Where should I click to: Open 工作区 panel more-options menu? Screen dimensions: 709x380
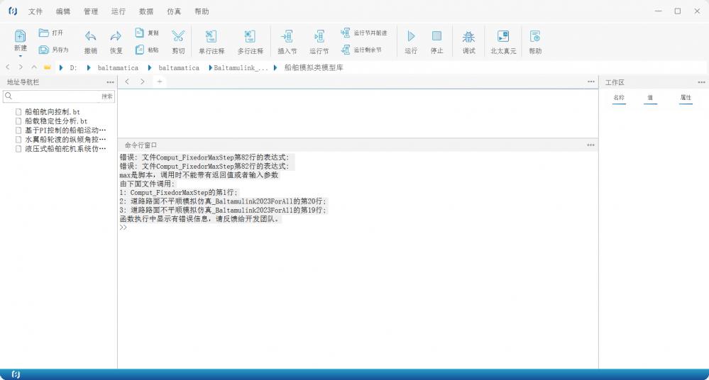[x=701, y=82]
